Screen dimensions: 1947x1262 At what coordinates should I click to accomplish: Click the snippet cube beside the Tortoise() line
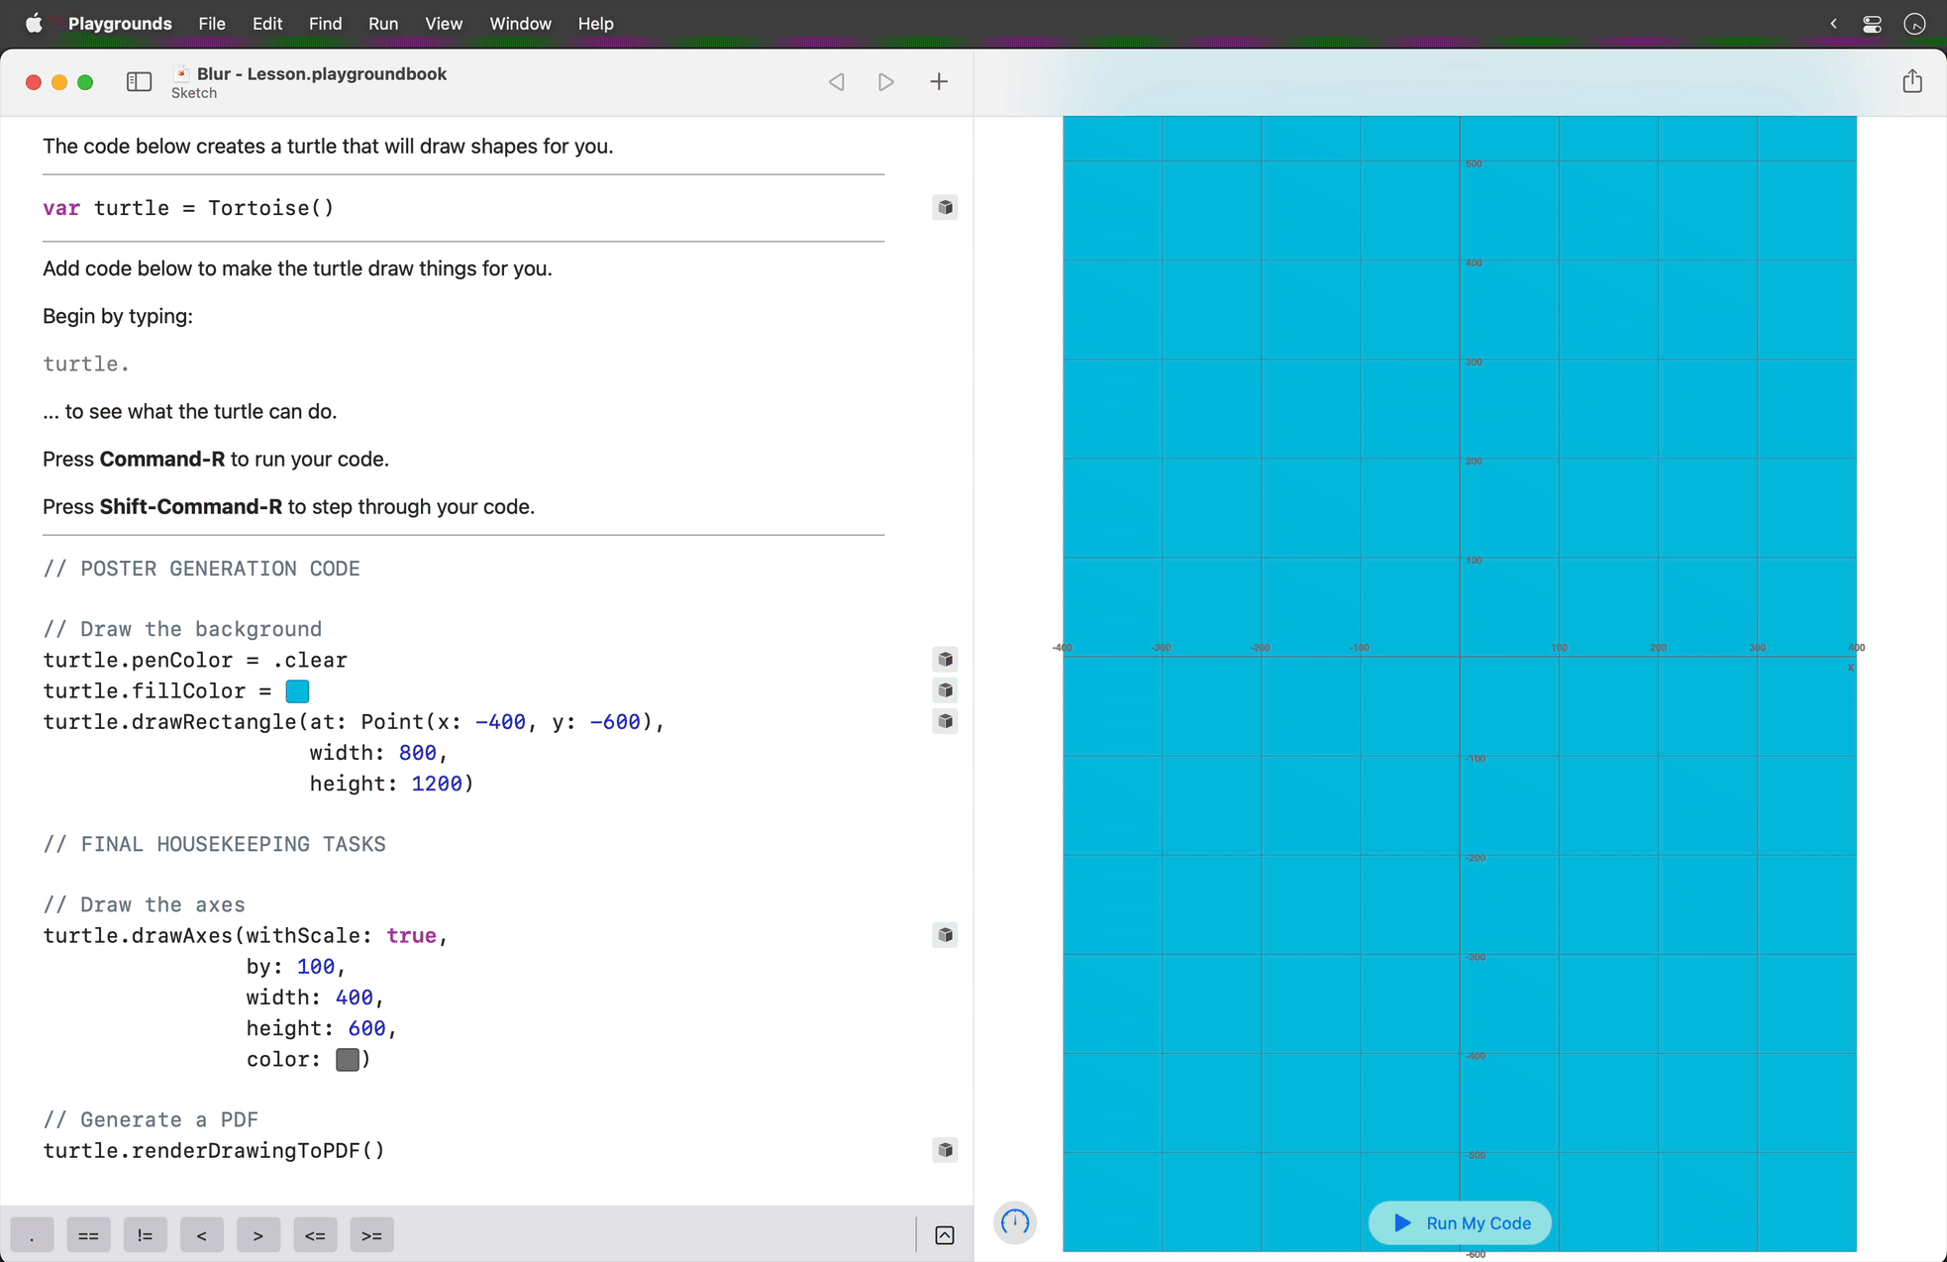(x=945, y=207)
